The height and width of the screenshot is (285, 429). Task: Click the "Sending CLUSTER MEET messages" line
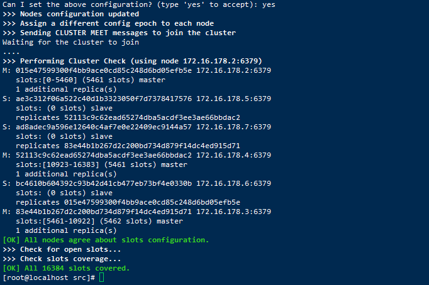(120, 33)
